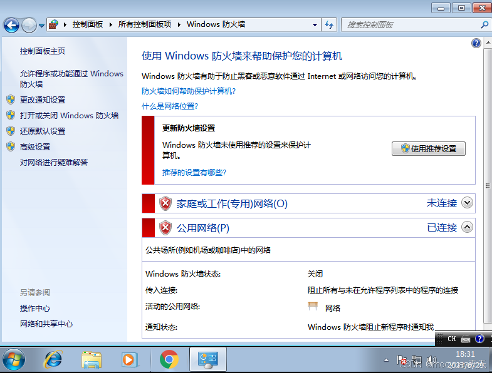Click the 家庭或工作(专用)网络(O) heading
The width and height of the screenshot is (492, 373).
pos(232,204)
